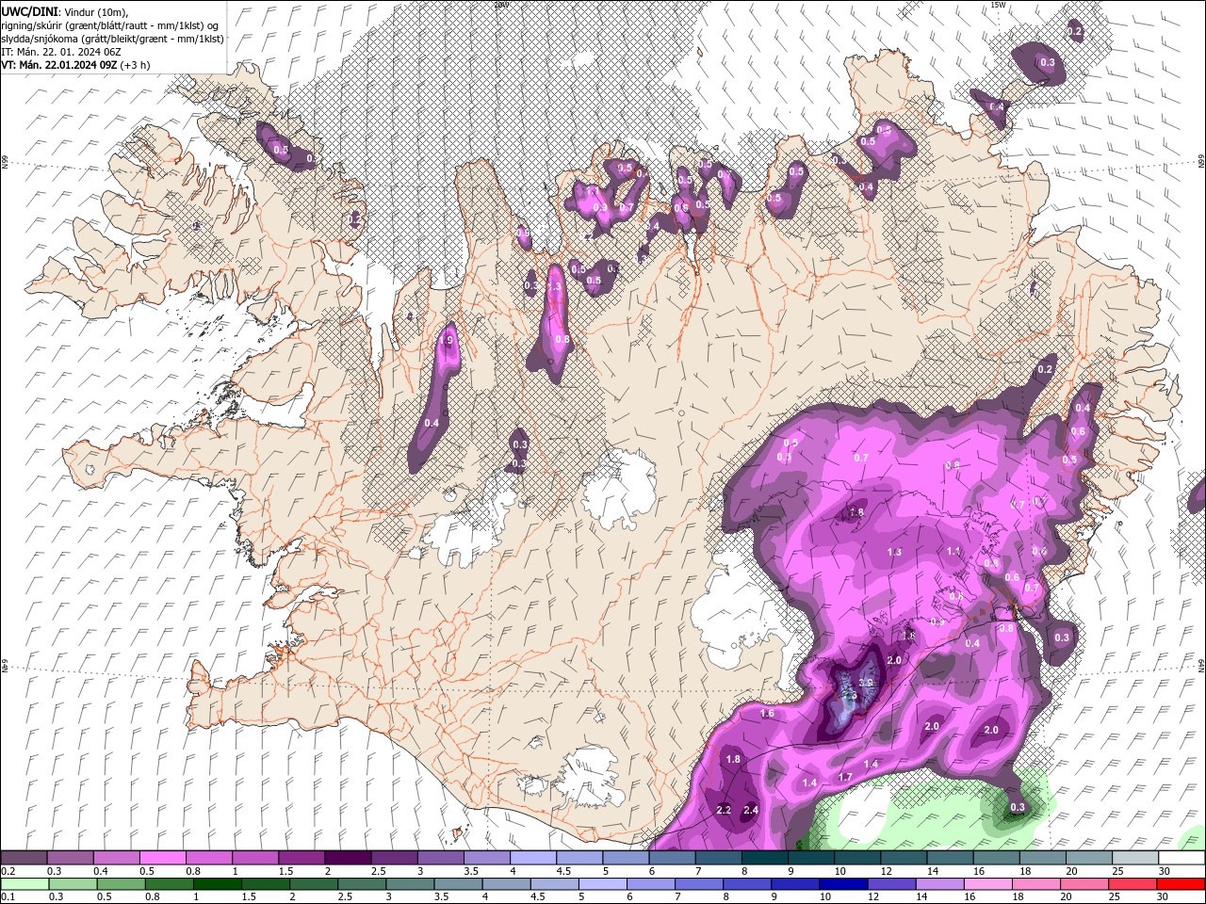Click the '1.7' precipitation value on the map
The image size is (1206, 904).
[845, 778]
